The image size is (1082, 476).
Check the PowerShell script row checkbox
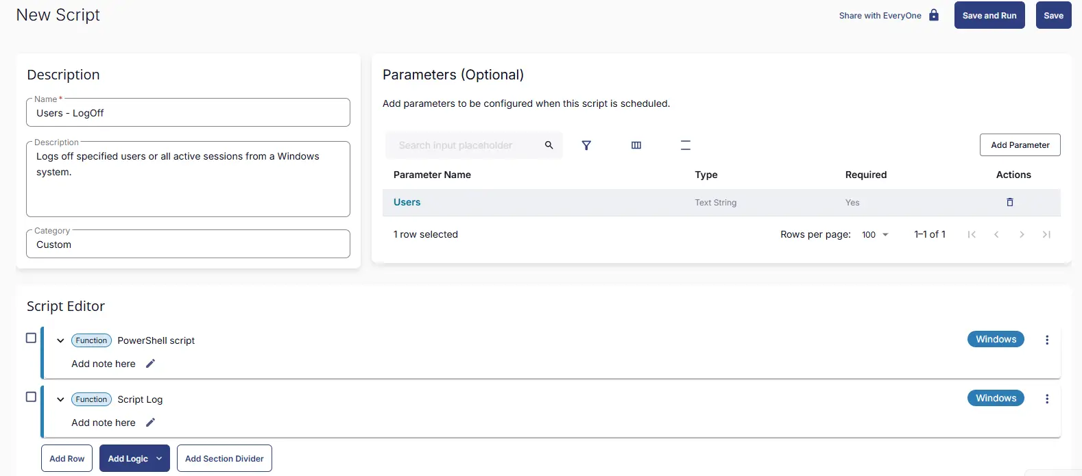pos(31,338)
